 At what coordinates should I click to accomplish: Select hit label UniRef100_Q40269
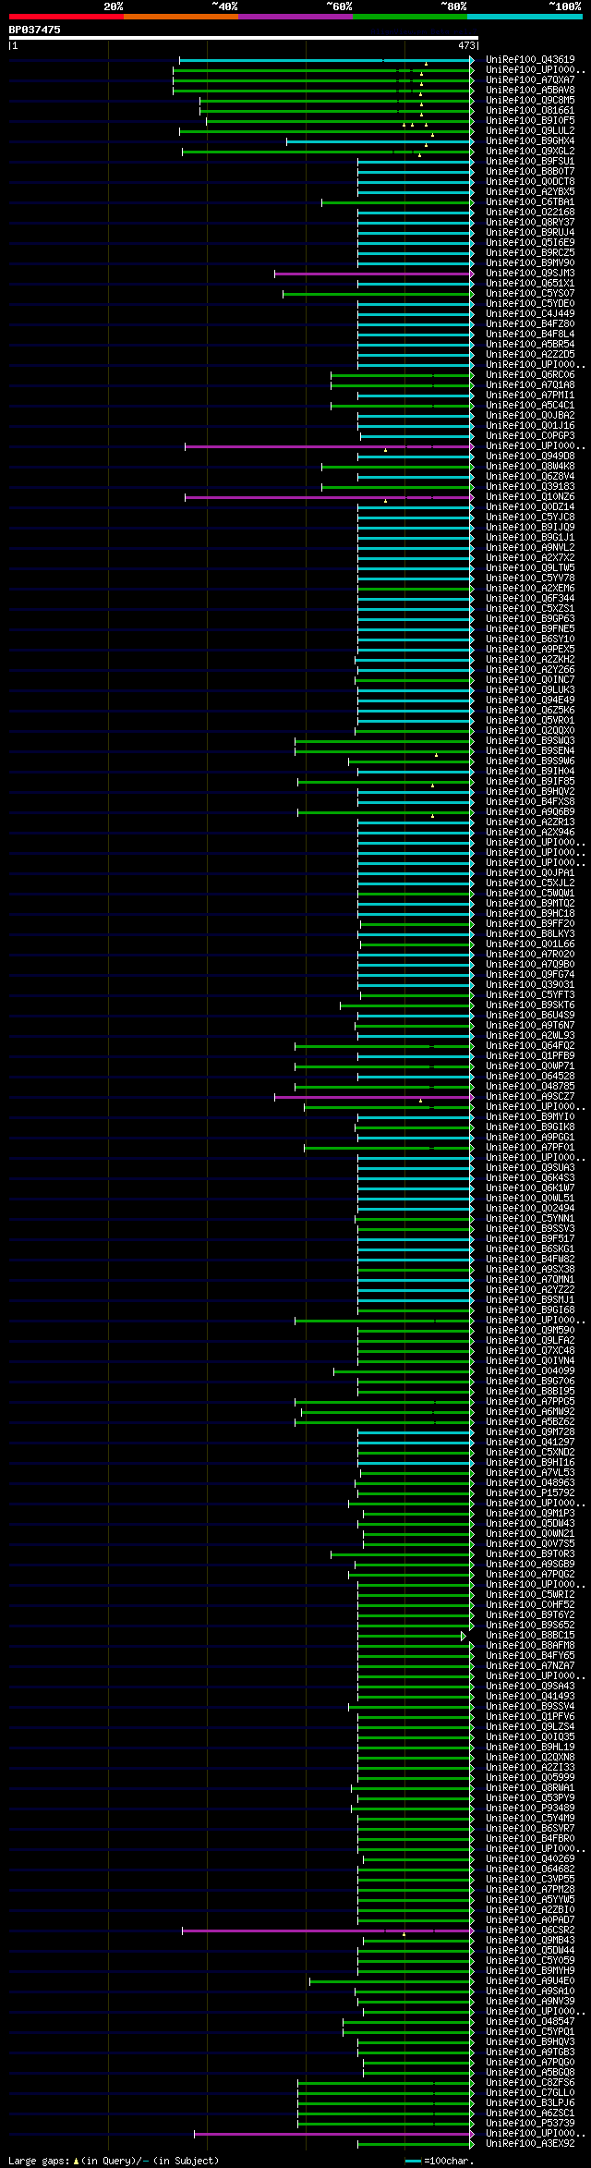coord(530,1858)
